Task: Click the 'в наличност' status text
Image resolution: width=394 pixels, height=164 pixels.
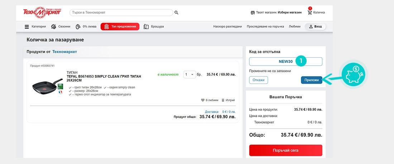Action: pyautogui.click(x=168, y=74)
